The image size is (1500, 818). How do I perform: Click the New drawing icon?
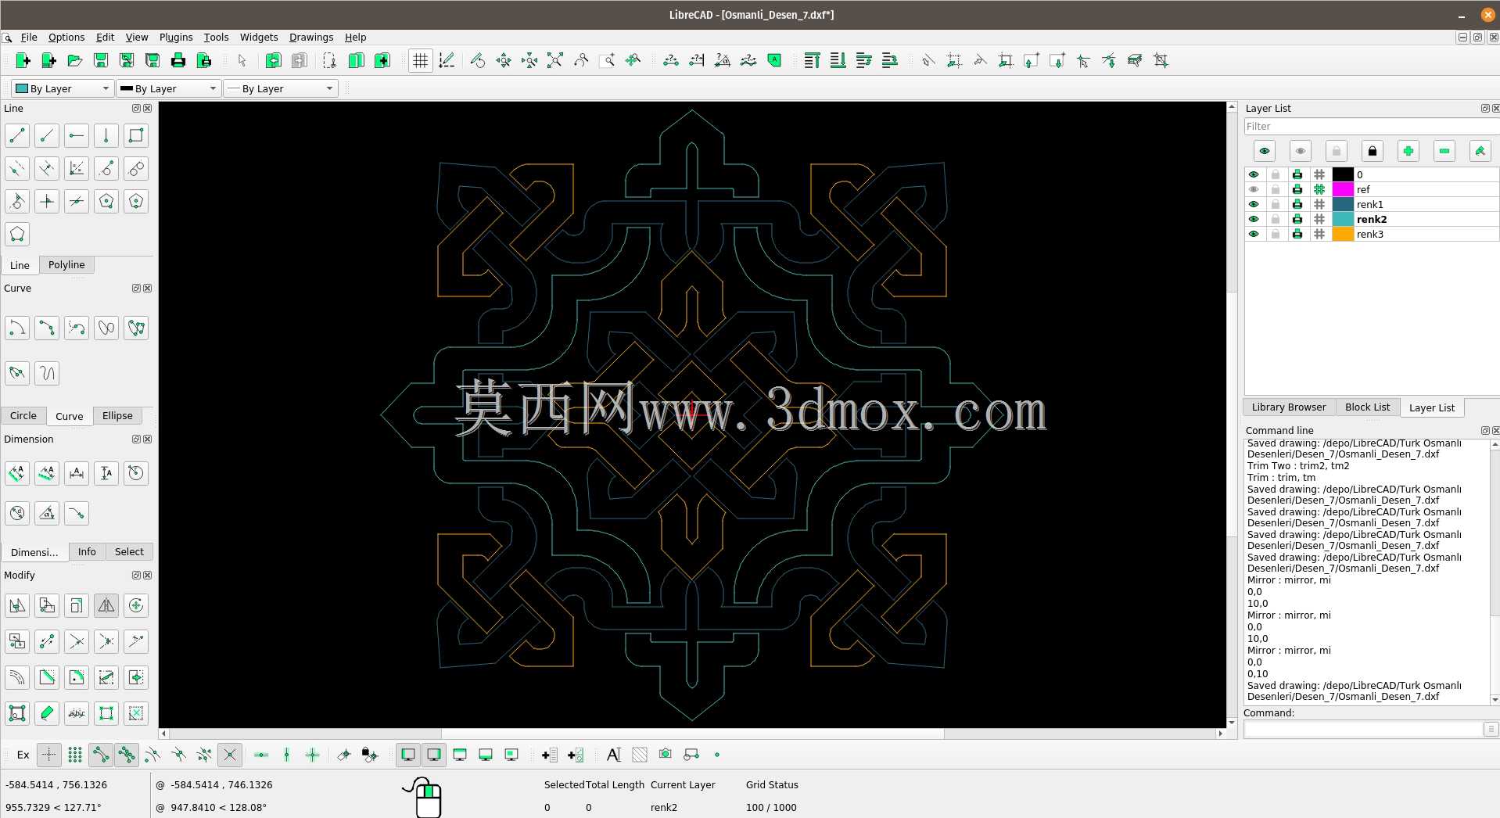(23, 61)
